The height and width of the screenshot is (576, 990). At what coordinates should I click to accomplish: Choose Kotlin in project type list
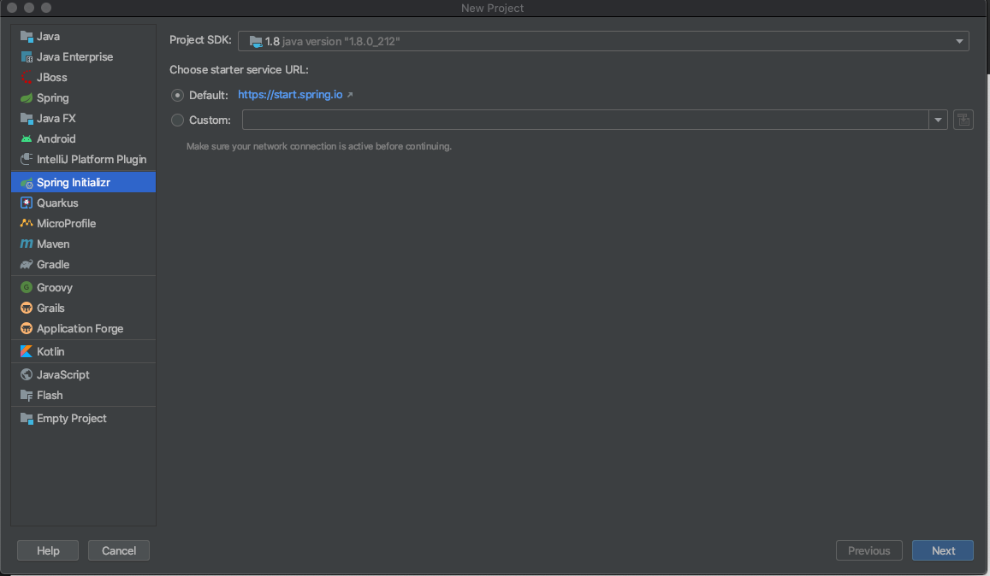83,351
